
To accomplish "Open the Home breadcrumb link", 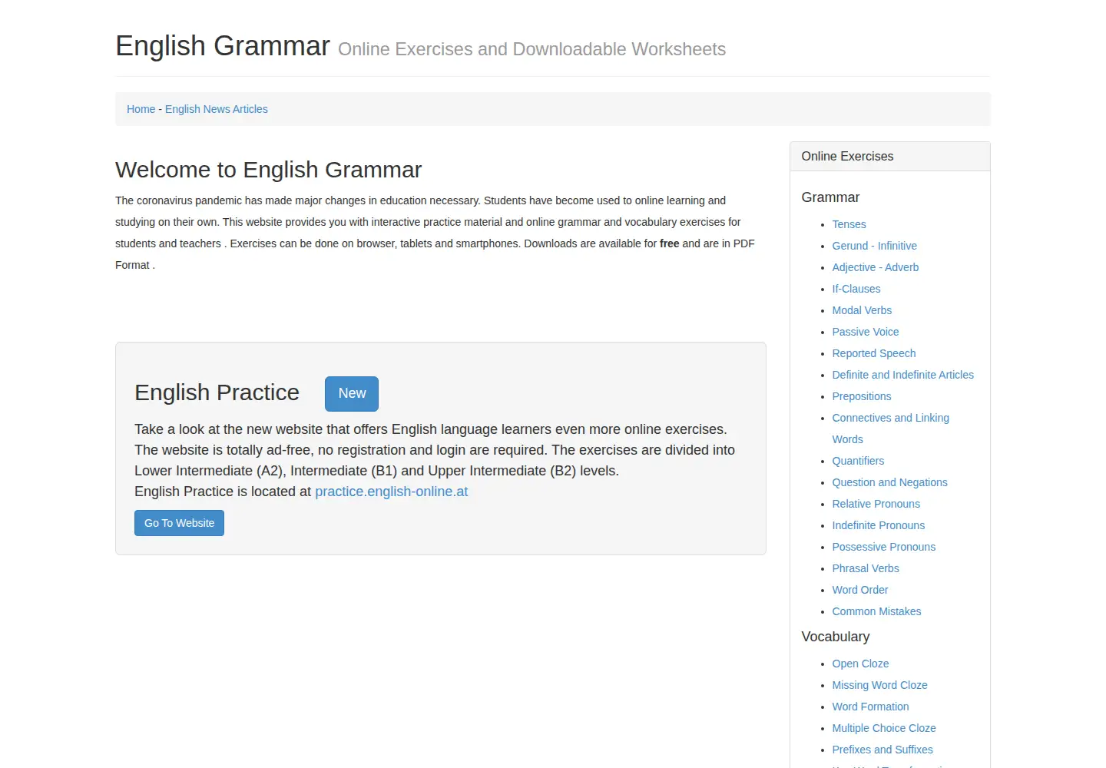I will click(x=141, y=109).
